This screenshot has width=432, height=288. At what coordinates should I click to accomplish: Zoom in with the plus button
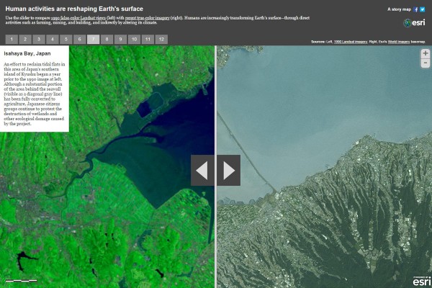point(425,53)
